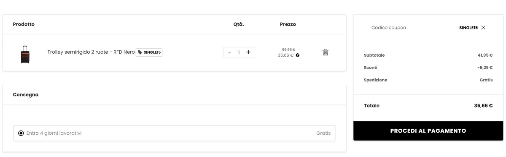Click the Sconti row in the summary
Image resolution: width=506 pixels, height=157 pixels.
pyautogui.click(x=428, y=67)
